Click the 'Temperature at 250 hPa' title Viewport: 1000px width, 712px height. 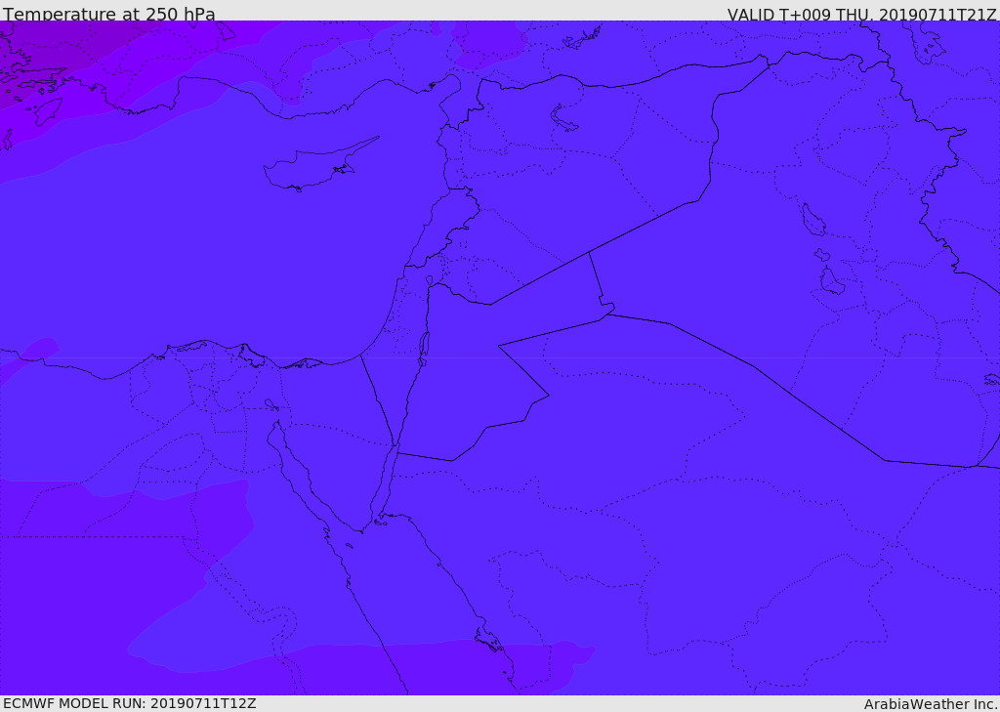(x=109, y=14)
